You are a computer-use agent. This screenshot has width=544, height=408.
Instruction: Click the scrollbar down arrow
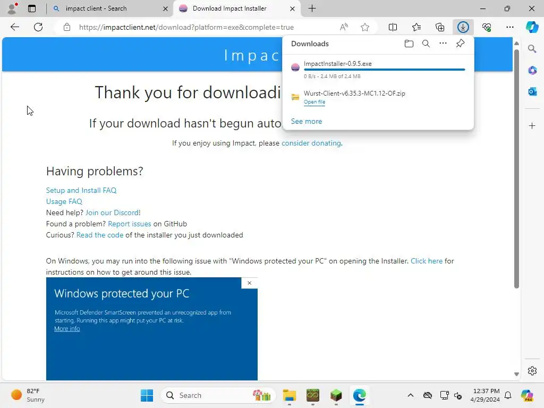[516, 374]
